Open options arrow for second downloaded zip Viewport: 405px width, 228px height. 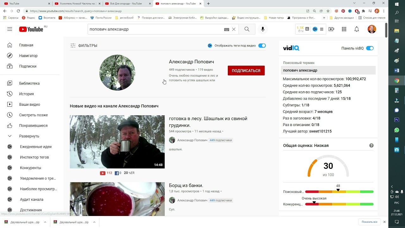click(94, 222)
